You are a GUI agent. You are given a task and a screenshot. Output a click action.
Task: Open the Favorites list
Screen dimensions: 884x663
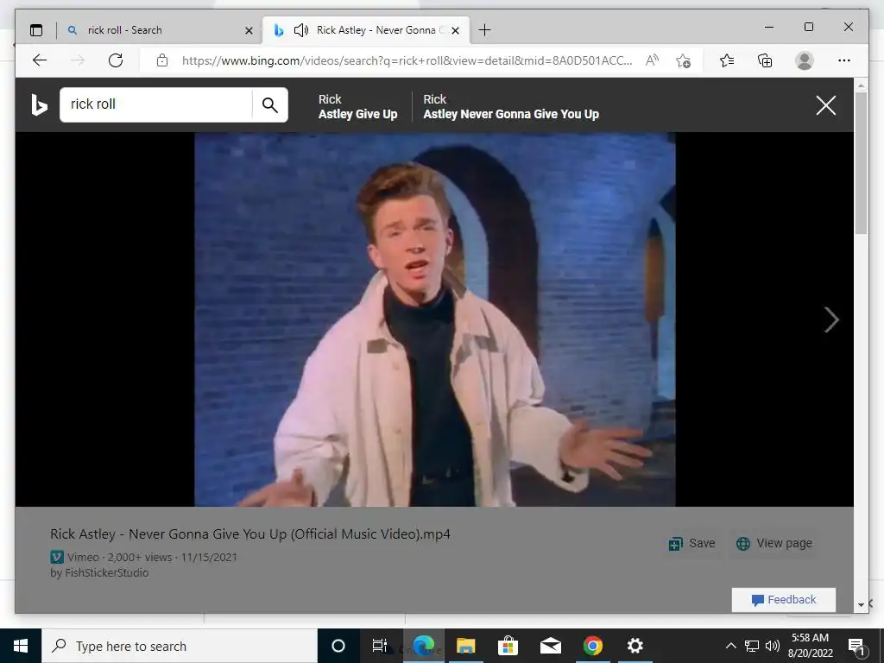(727, 60)
